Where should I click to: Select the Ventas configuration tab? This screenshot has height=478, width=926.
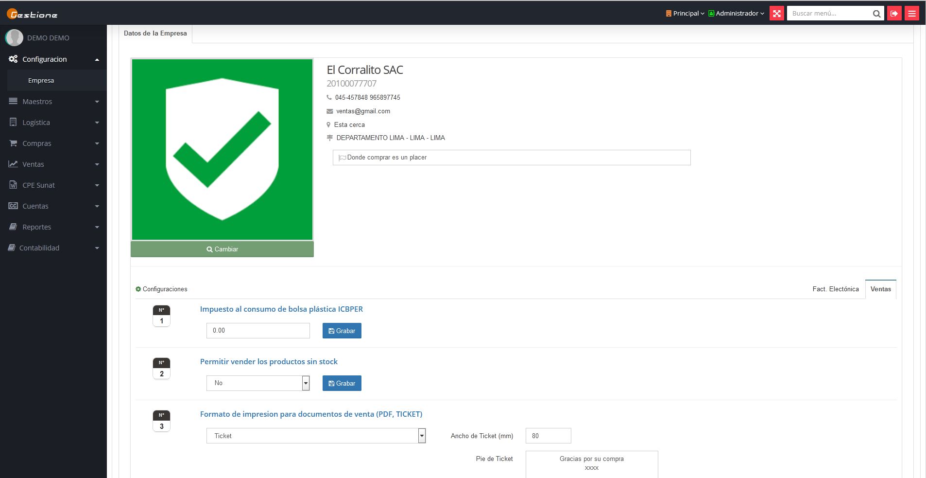pos(880,289)
